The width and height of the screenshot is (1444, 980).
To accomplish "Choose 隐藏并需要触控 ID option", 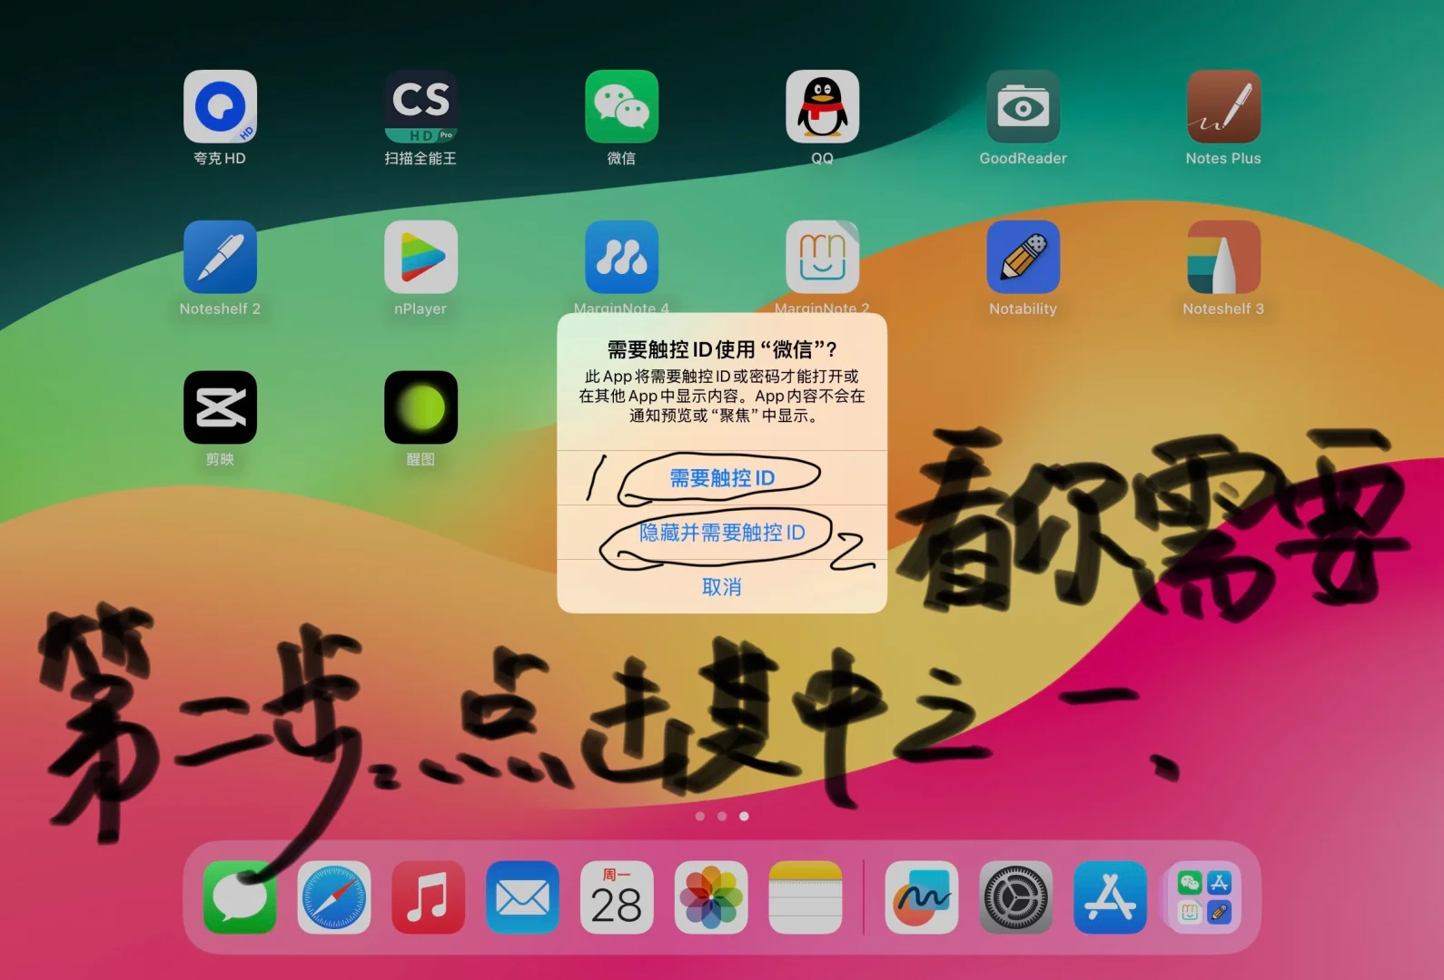I will (x=722, y=533).
